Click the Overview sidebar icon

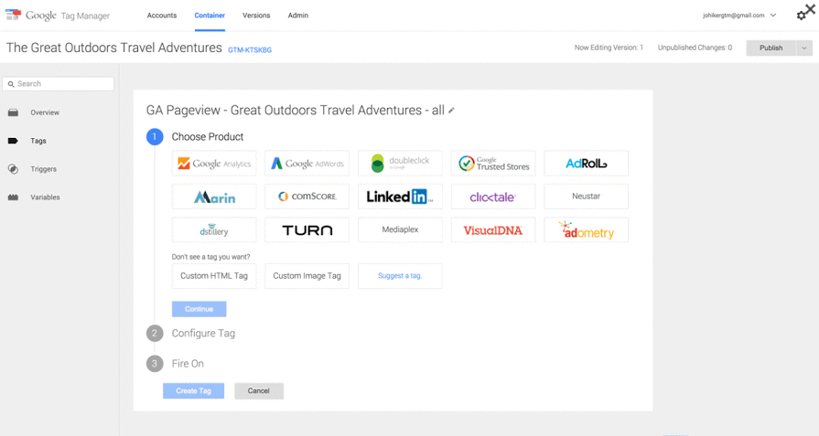(x=13, y=112)
